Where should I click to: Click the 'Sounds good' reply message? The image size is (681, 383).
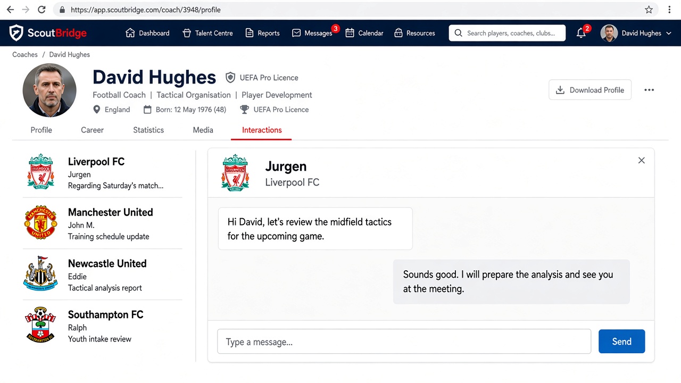point(511,282)
